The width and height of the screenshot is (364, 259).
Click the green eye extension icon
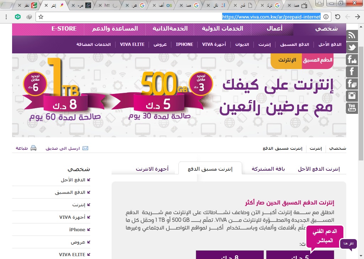[18, 17]
